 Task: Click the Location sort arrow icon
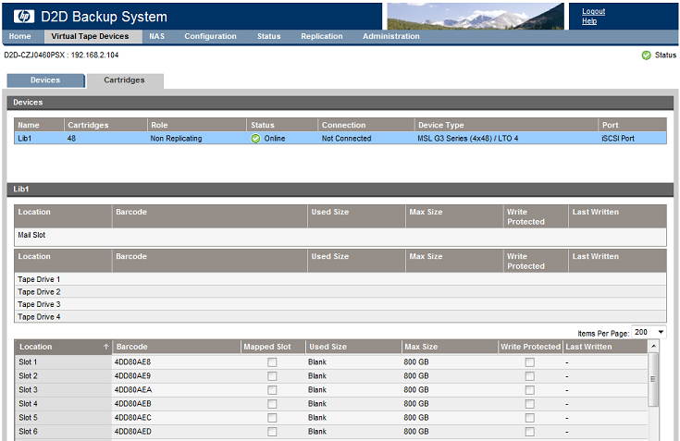coord(105,347)
